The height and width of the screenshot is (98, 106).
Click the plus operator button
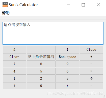coord(91,57)
